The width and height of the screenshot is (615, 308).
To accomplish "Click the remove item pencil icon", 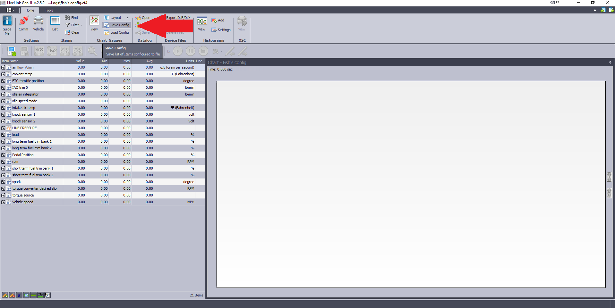I will tap(12, 295).
